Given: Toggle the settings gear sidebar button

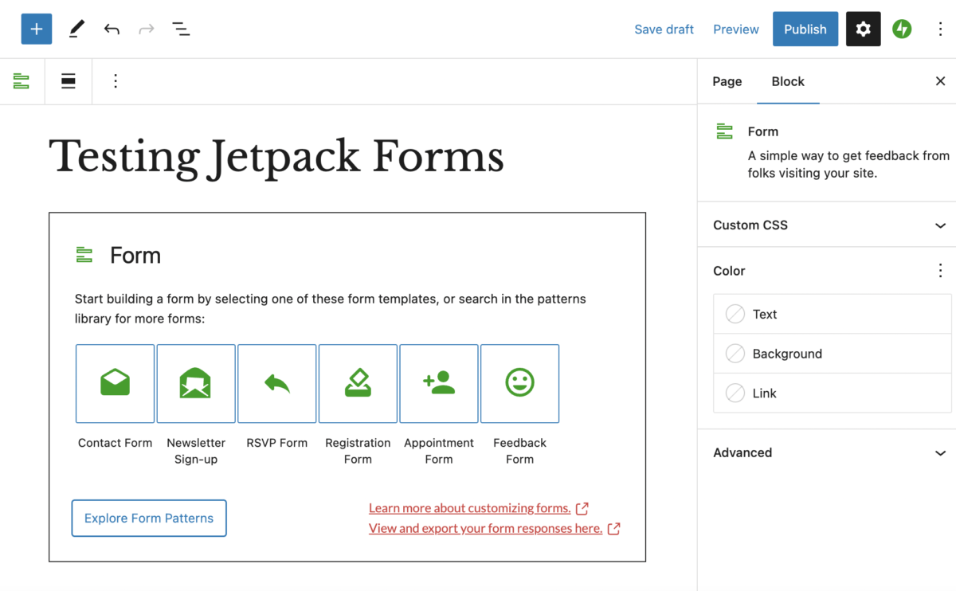Looking at the screenshot, I should click(863, 29).
